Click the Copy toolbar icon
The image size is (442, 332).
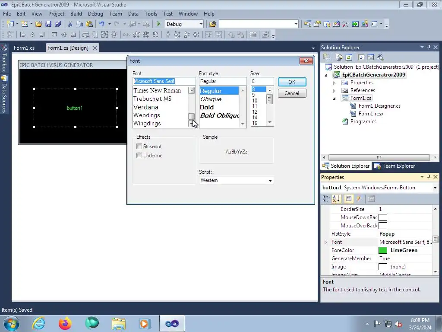pyautogui.click(x=80, y=24)
